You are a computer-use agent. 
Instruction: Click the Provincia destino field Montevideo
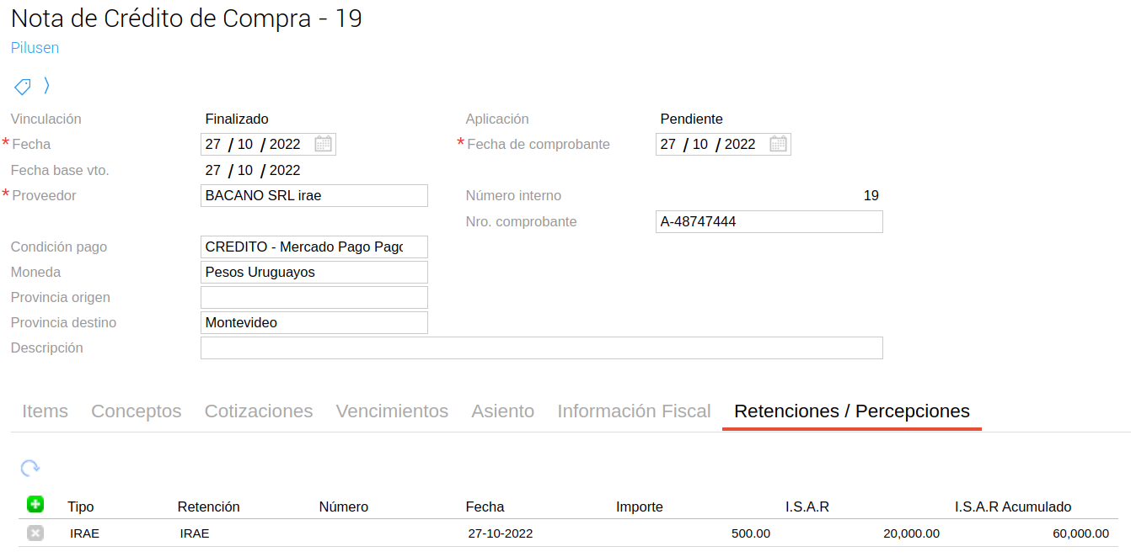tap(314, 323)
